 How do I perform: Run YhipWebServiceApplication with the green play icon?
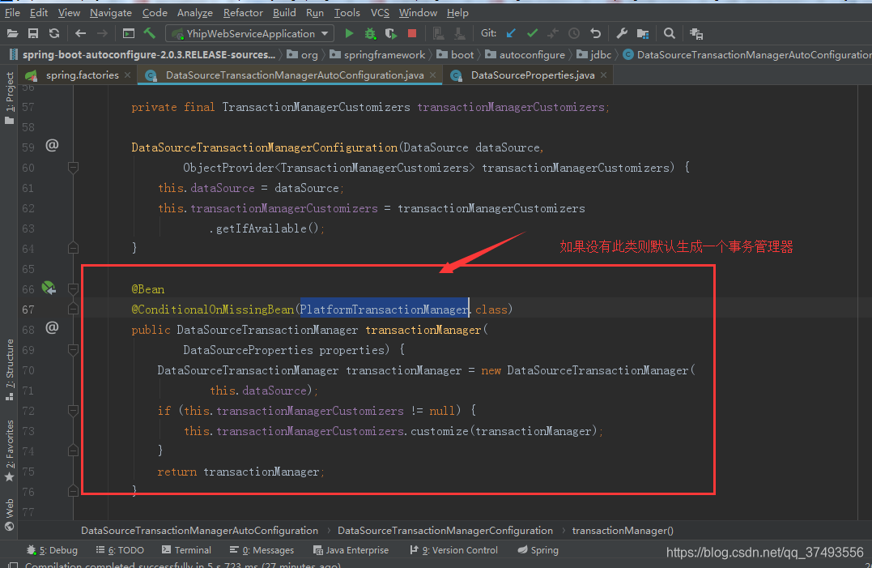[x=349, y=33]
